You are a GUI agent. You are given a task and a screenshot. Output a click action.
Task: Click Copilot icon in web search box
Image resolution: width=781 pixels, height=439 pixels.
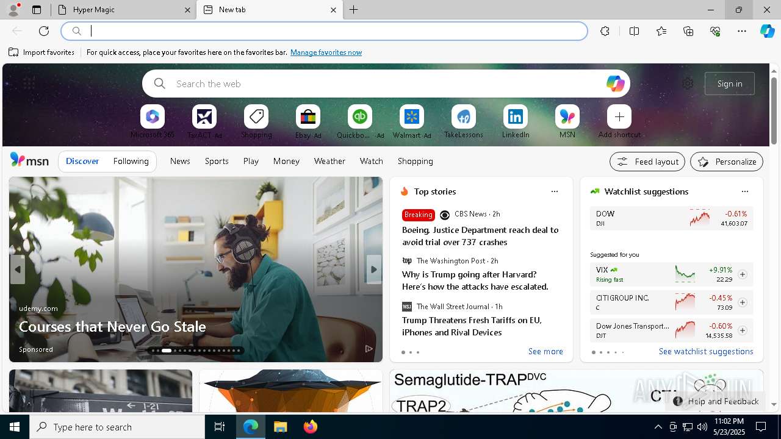615,84
